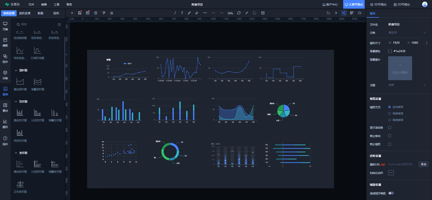Open the 控件 sidebar section

coord(5,59)
